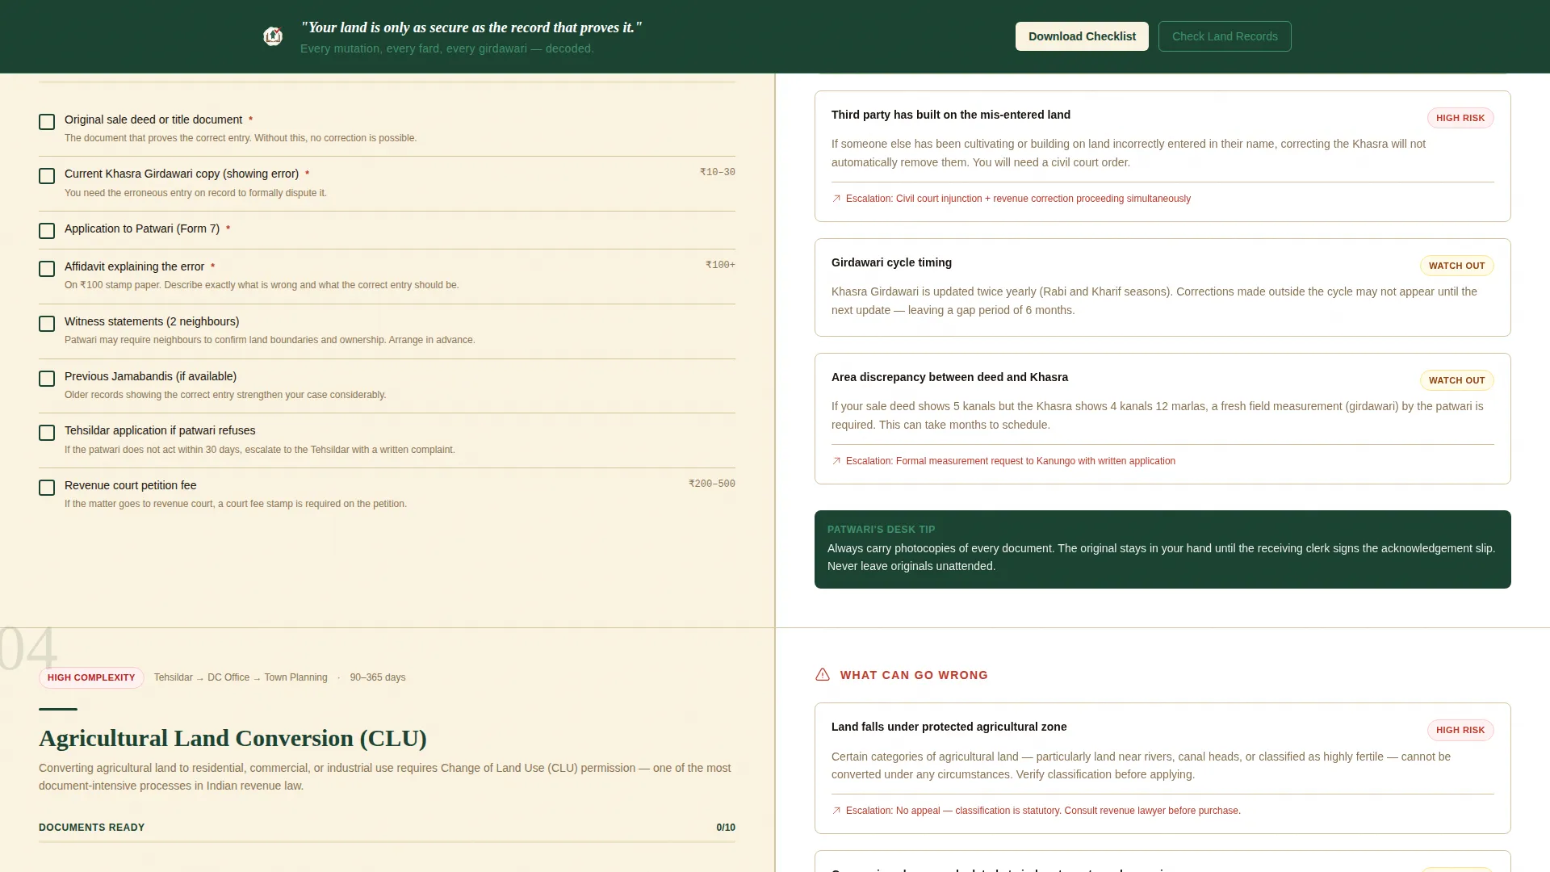Image resolution: width=1550 pixels, height=872 pixels.
Task: Click the warning triangle icon beside What Can Go Wrong
Action: pos(823,675)
